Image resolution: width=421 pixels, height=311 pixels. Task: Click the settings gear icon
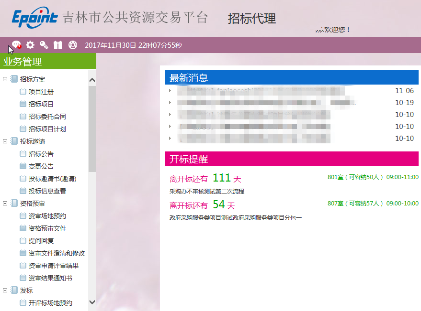[30, 45]
